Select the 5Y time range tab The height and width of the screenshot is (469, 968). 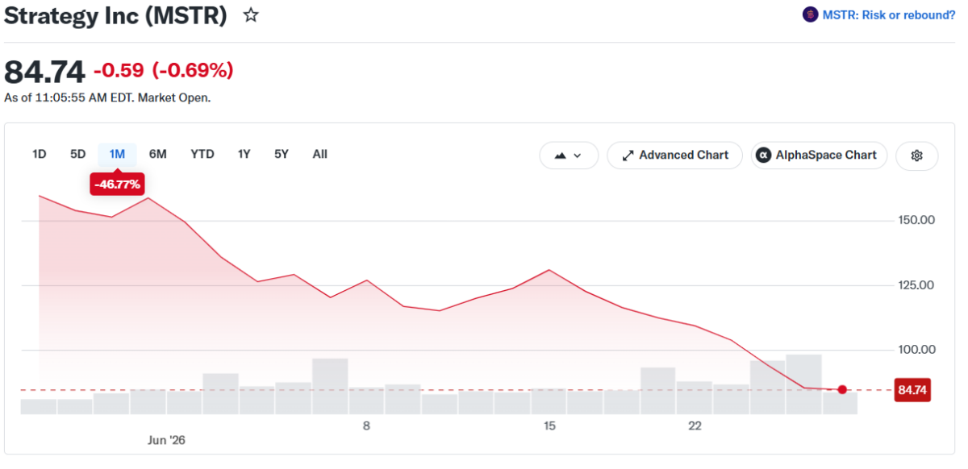[281, 154]
